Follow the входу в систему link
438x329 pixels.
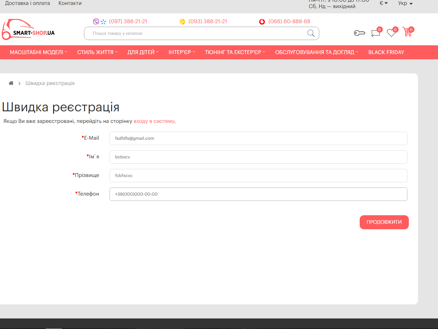[x=154, y=121]
